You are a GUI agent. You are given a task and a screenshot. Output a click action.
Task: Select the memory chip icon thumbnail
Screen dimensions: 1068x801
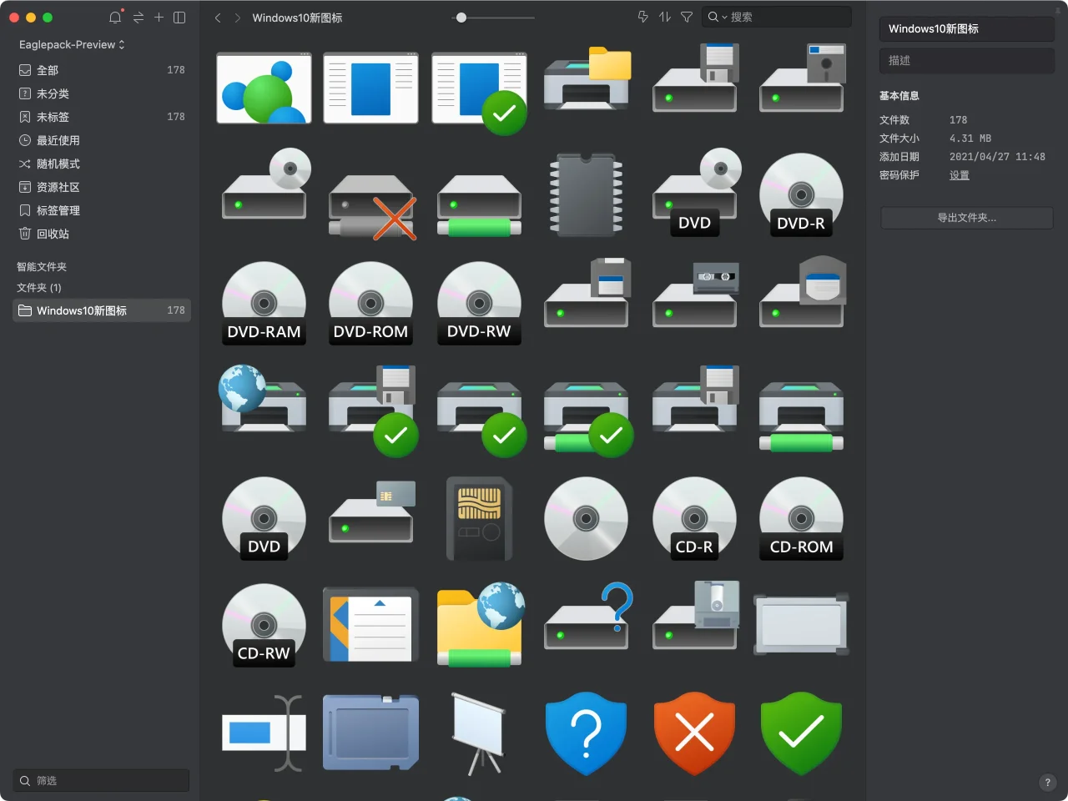(x=587, y=195)
